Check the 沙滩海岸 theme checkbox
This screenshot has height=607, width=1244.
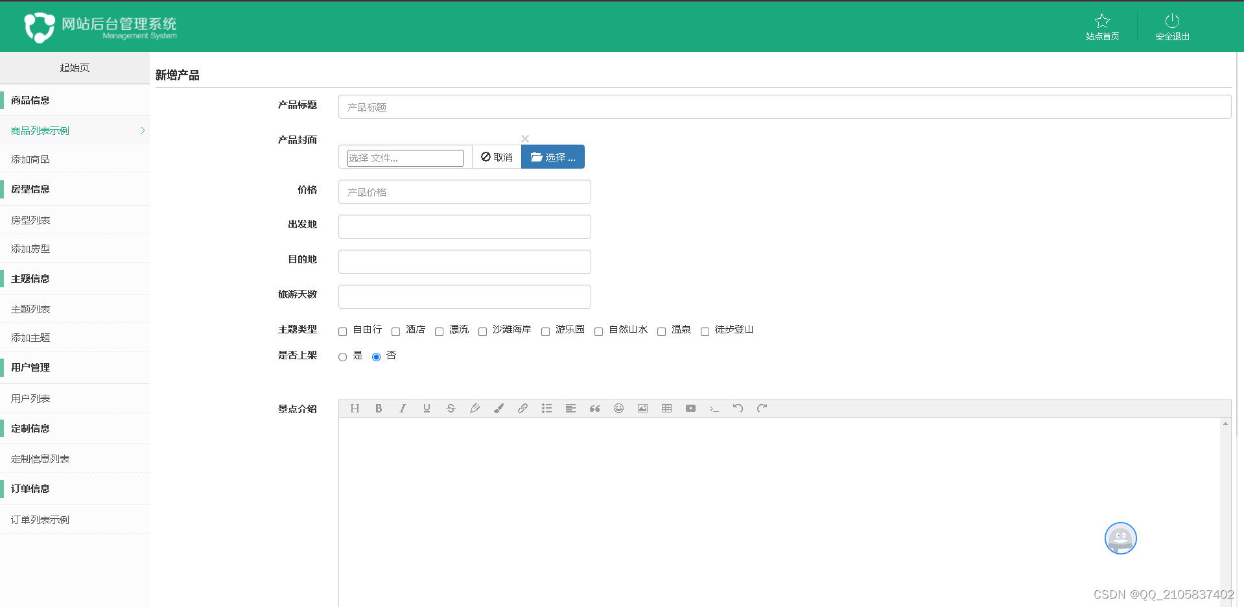tap(483, 332)
